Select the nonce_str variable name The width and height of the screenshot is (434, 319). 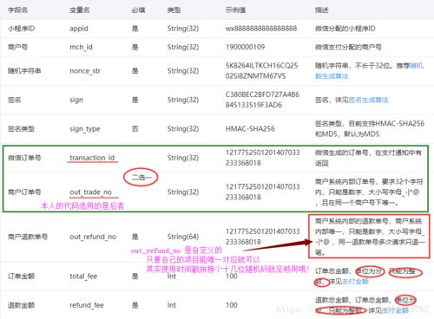85,71
